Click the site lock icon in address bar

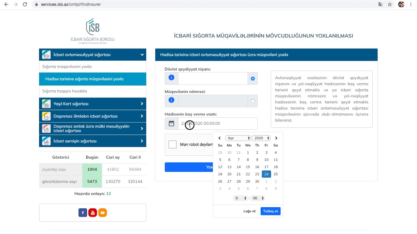point(36,5)
